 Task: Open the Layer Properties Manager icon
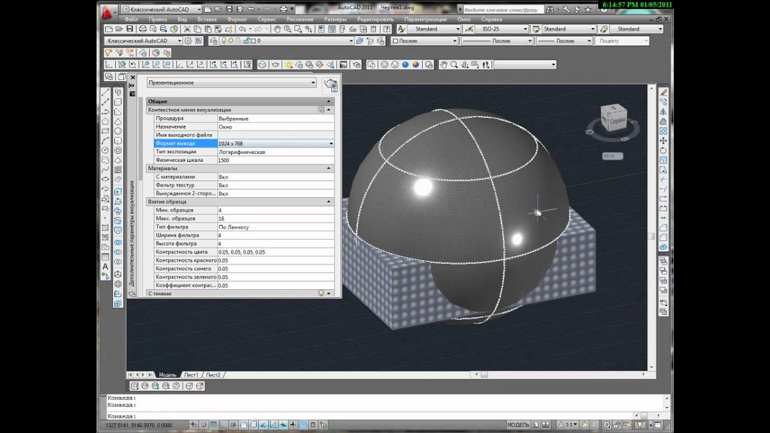click(x=213, y=41)
